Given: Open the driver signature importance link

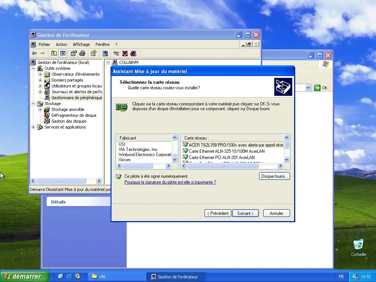Looking at the screenshot, I should [170, 182].
